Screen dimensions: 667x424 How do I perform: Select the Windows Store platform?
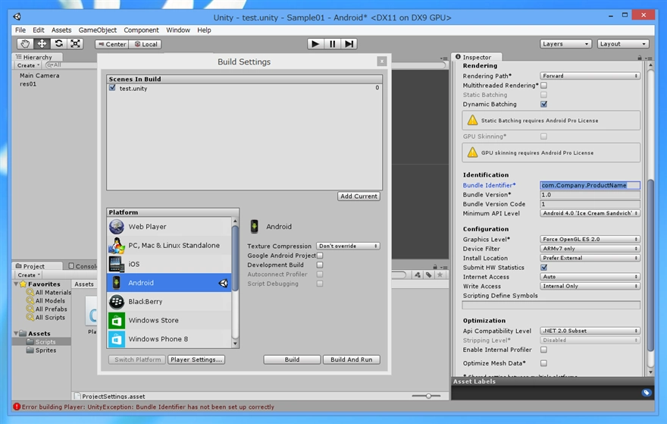[169, 320]
